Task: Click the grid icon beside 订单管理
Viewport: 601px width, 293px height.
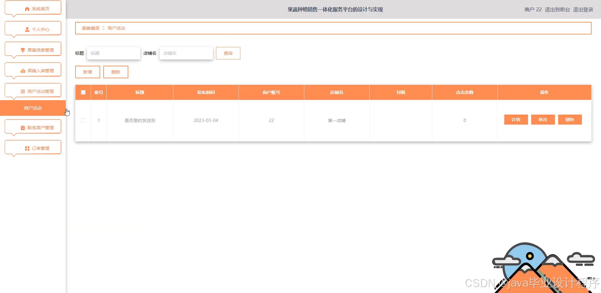Action: (x=27, y=148)
